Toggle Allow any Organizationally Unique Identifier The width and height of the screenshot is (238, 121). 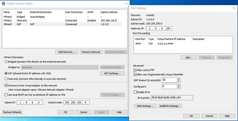[x=135, y=74]
